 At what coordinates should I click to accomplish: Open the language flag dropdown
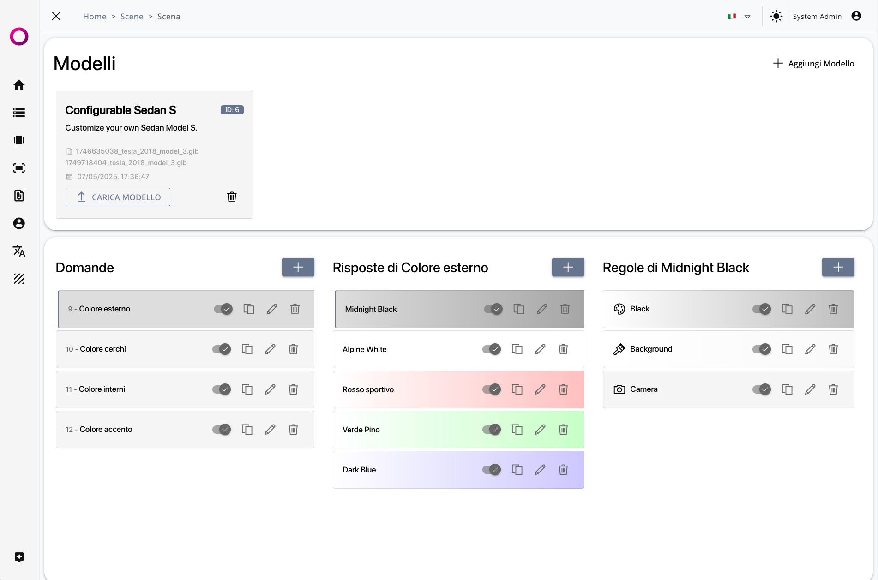[739, 17]
